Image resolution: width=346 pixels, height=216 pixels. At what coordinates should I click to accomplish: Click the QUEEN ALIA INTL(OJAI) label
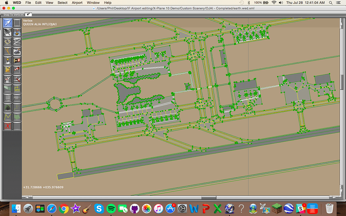40,24
